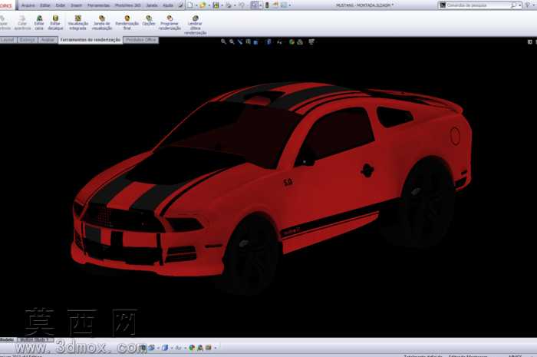Click split viewport icon at top right
The height and width of the screenshot is (357, 537).
pos(530,41)
